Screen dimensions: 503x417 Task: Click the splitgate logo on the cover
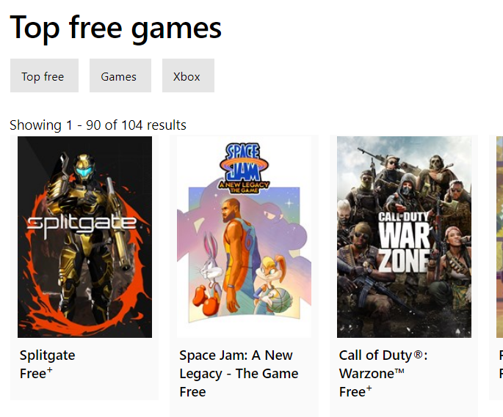82,225
